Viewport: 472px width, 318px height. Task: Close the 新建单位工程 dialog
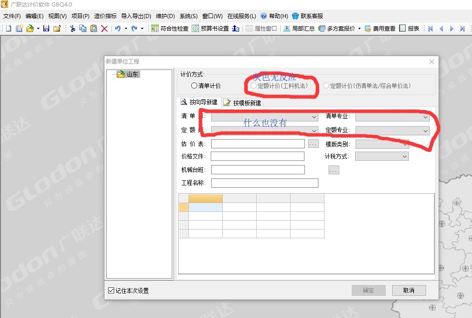431,62
